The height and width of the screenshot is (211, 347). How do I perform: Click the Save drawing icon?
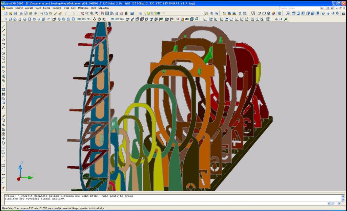(15, 13)
